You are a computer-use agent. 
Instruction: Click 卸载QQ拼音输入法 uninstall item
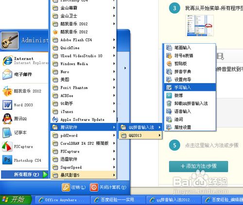pyautogui.click(x=190, y=103)
